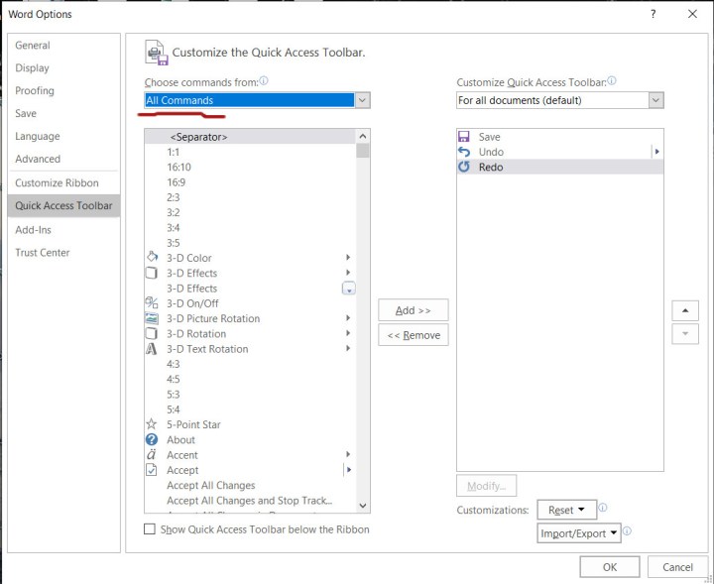This screenshot has height=584, width=714.
Task: Open the Choose commands from dropdown
Action: [x=362, y=100]
